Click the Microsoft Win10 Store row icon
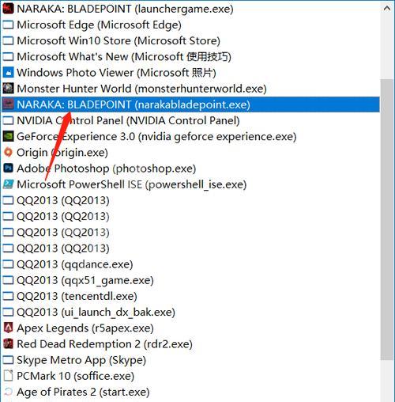Image resolution: width=395 pixels, height=402 pixels. [x=8, y=40]
